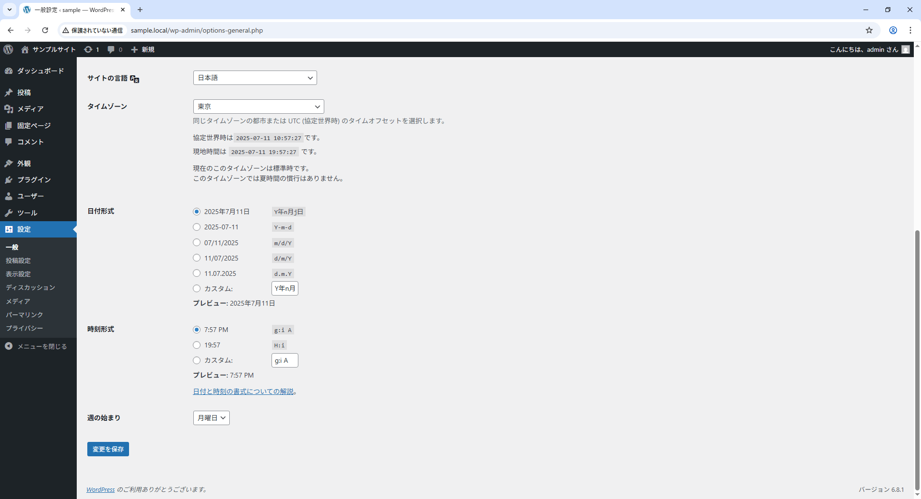Select custom date format radio

tap(197, 288)
